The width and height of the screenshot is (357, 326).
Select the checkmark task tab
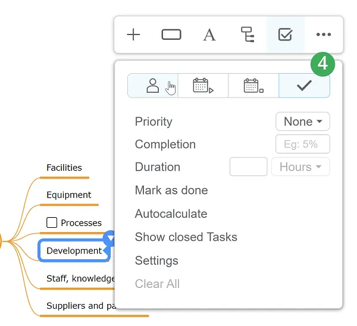[304, 86]
